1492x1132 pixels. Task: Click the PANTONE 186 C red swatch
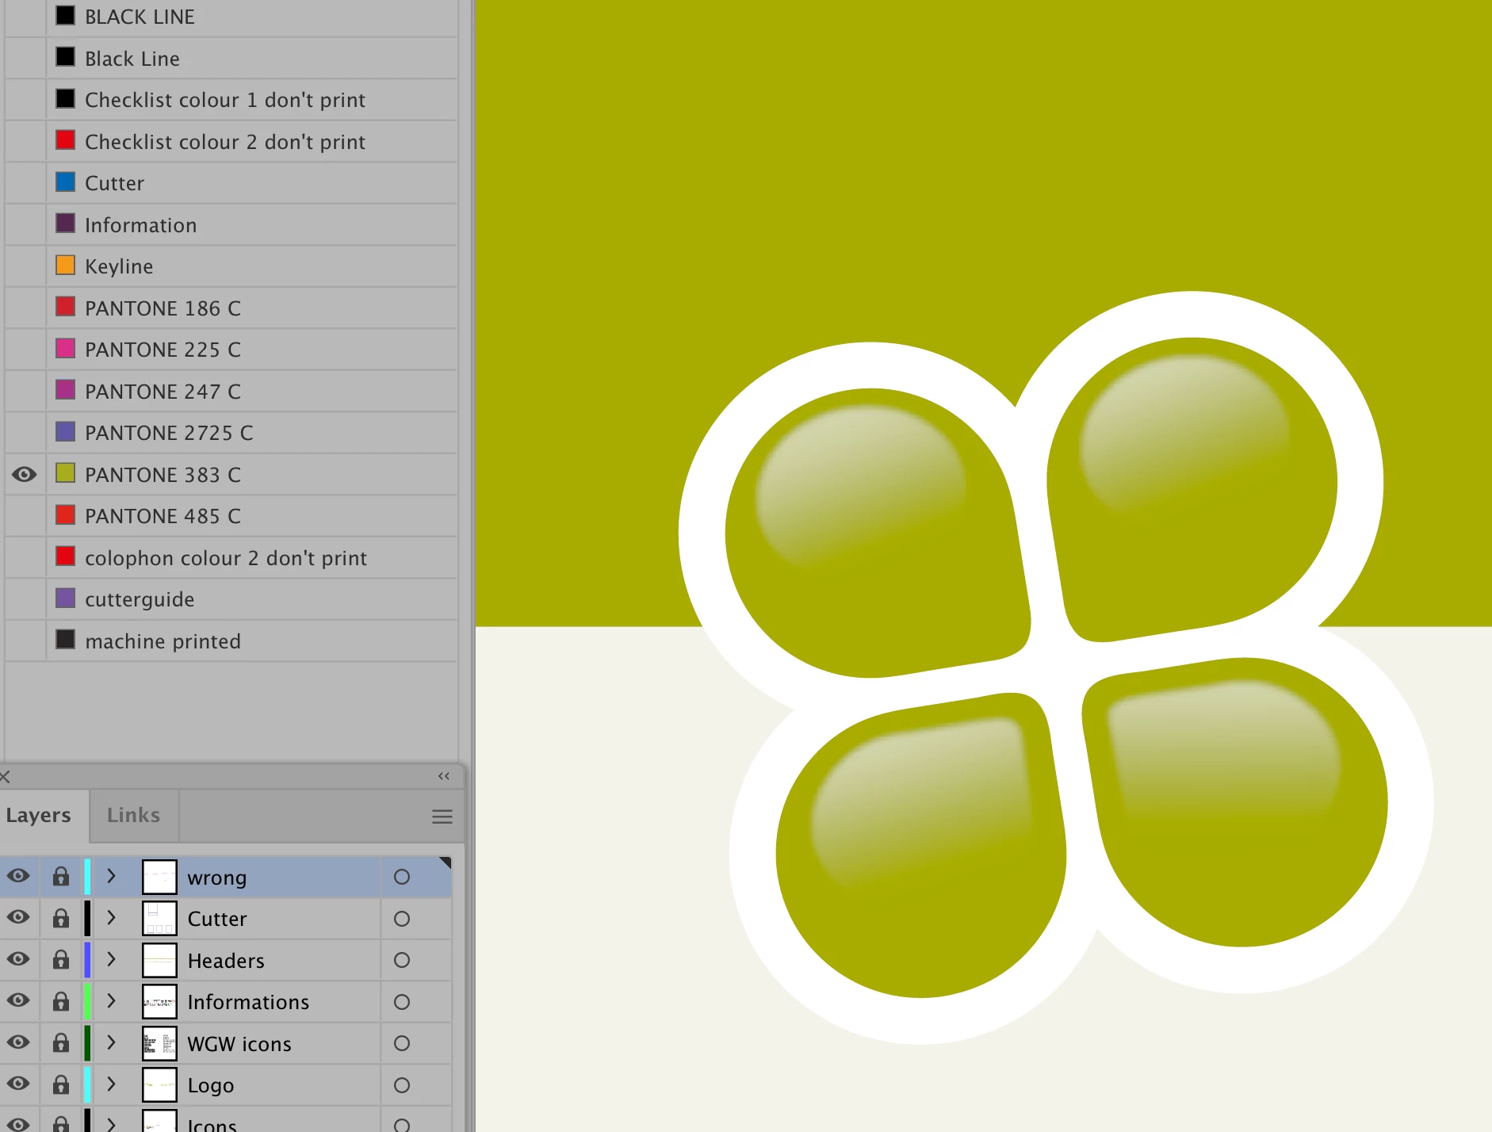tap(66, 307)
